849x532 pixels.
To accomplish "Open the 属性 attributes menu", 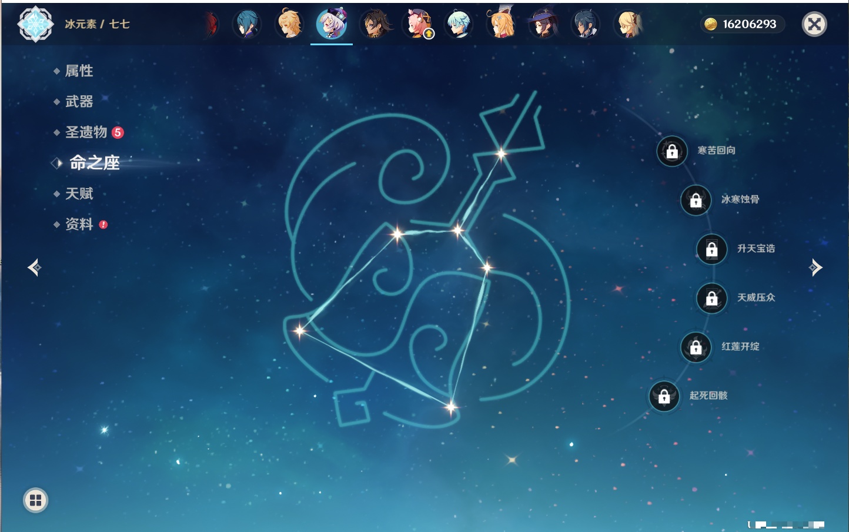I will click(x=79, y=71).
